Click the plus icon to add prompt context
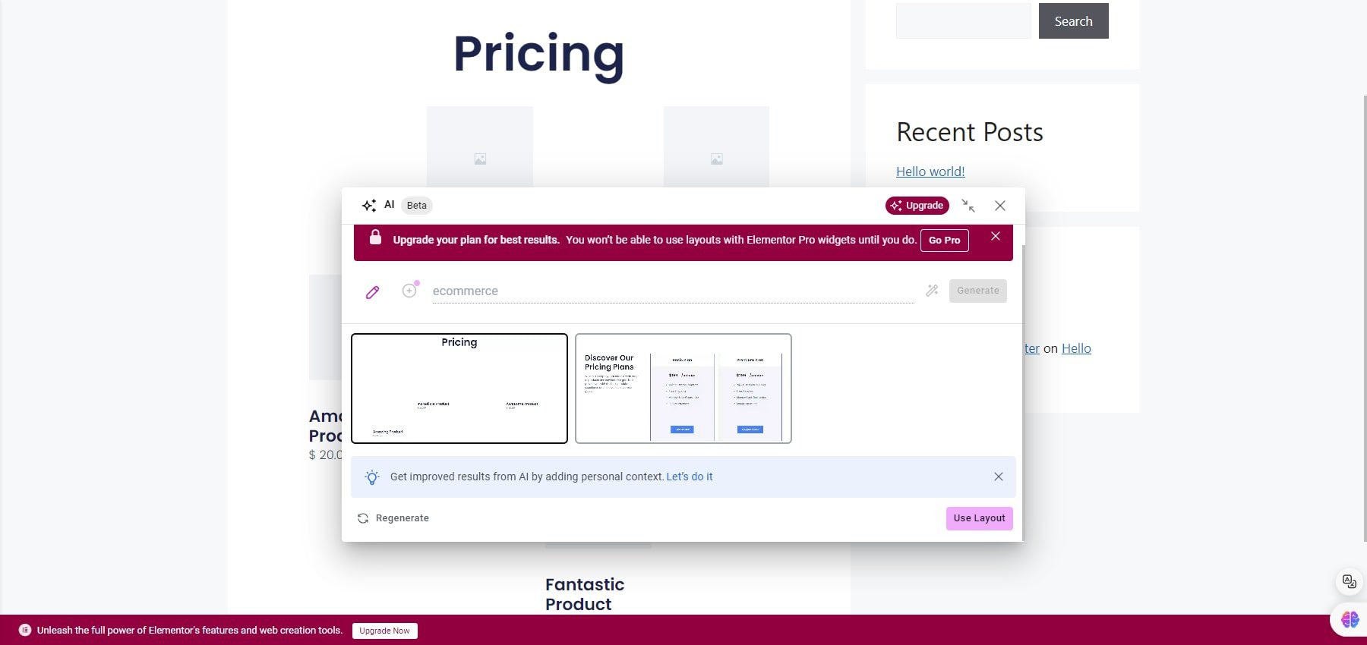 click(409, 291)
